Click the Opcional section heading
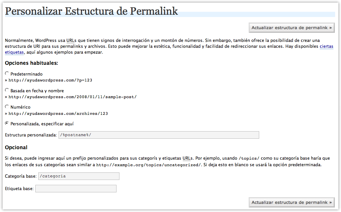The width and height of the screenshot is (341, 212). point(16,148)
